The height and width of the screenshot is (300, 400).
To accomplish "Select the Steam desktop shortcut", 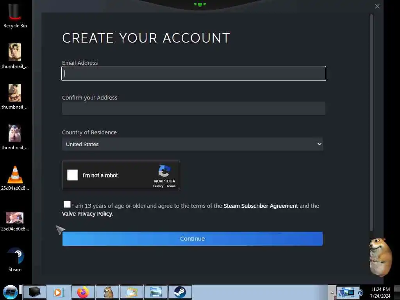I will (15, 260).
